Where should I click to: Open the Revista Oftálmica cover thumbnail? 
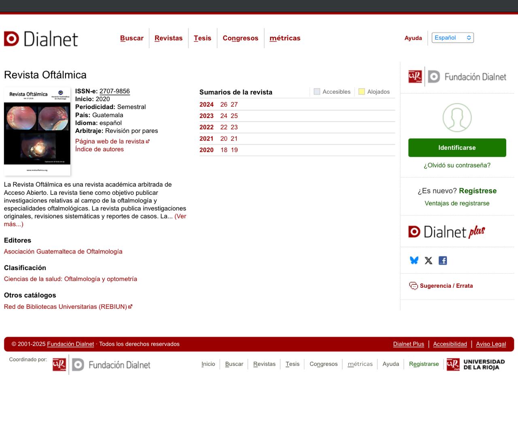pyautogui.click(x=37, y=131)
